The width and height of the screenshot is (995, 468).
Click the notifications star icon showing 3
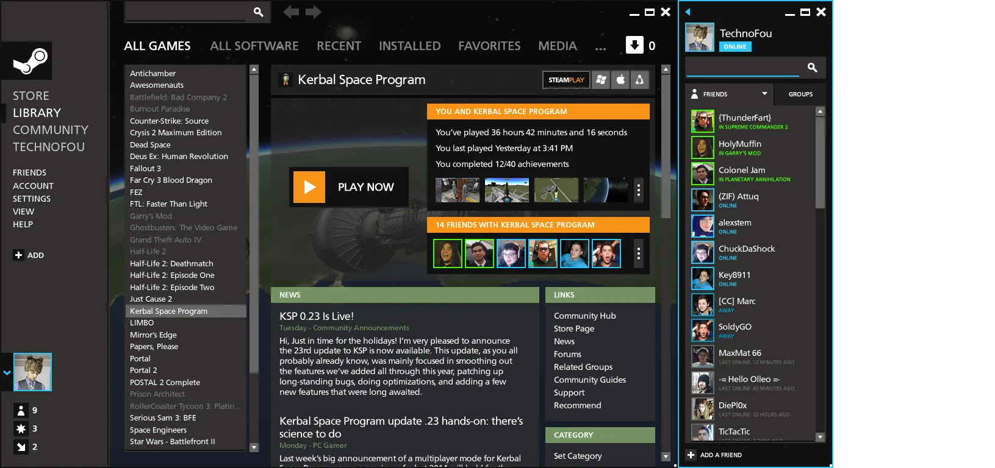point(21,429)
